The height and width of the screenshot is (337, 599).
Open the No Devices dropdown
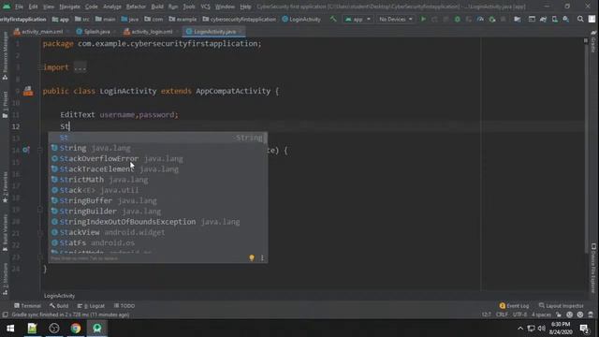point(395,19)
